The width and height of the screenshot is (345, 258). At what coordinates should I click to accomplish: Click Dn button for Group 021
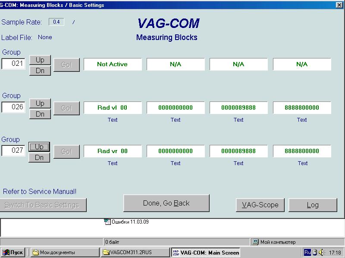point(40,71)
